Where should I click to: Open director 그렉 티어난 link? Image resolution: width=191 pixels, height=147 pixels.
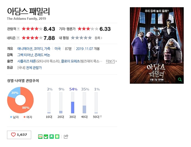pyautogui.click(x=25, y=55)
